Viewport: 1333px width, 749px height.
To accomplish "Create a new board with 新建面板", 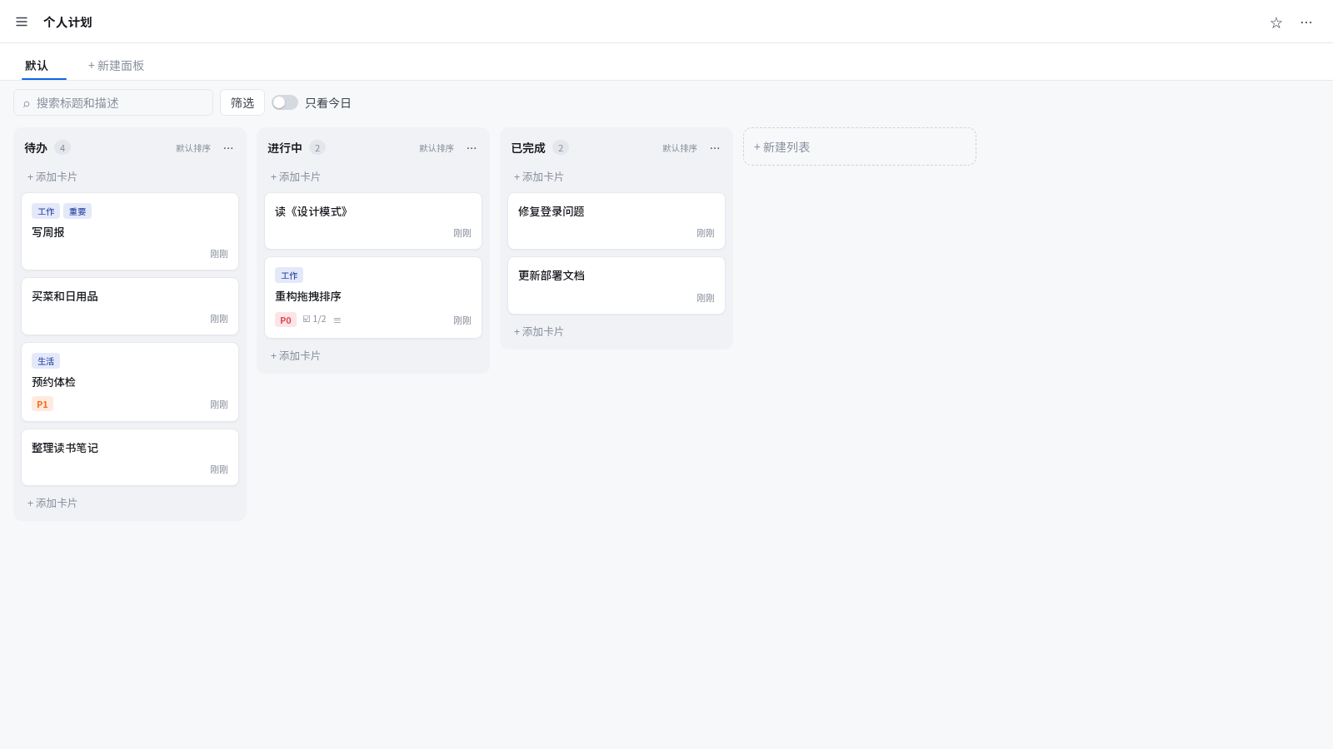I will (x=116, y=66).
